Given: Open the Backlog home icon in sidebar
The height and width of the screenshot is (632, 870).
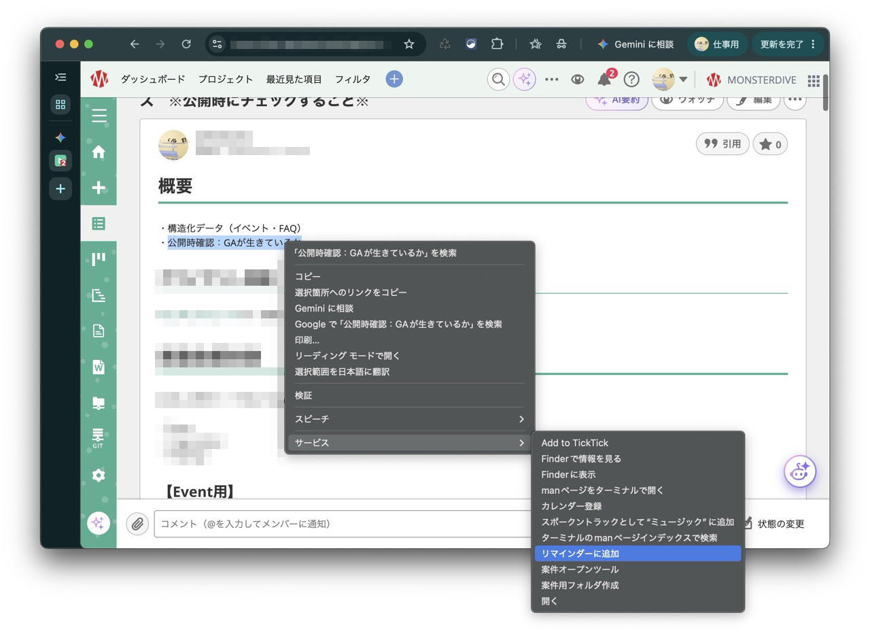Looking at the screenshot, I should [x=99, y=152].
